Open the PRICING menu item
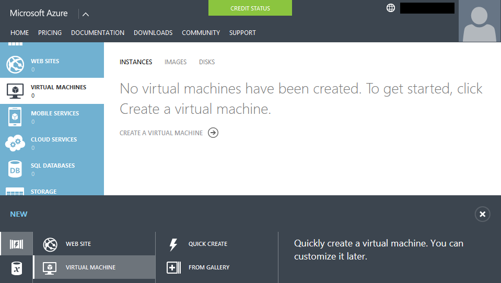The height and width of the screenshot is (283, 501). pos(50,32)
